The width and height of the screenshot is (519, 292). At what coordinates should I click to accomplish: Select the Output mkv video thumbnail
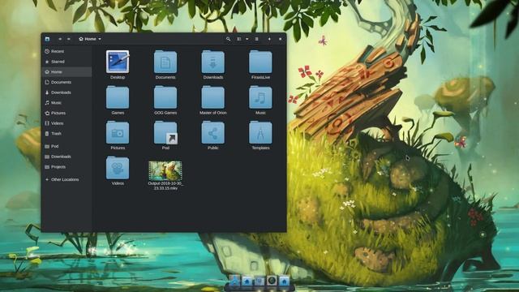click(x=165, y=170)
